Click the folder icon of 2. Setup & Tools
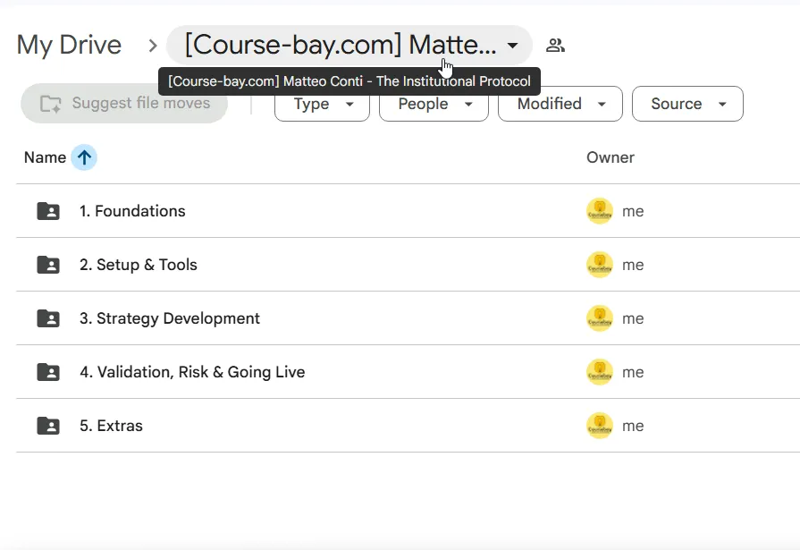800x550 pixels. pos(48,265)
